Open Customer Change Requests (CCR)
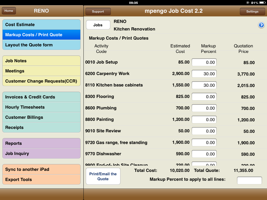 point(41,81)
